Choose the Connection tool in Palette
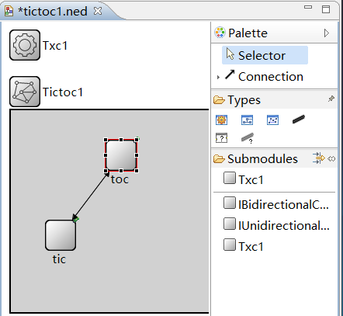Viewport: 343px width, 316px height. click(264, 76)
